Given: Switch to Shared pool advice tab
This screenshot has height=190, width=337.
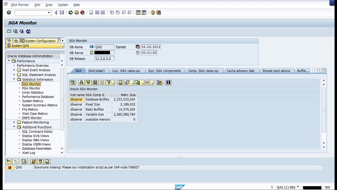Looking at the screenshot, I should tap(276, 71).
